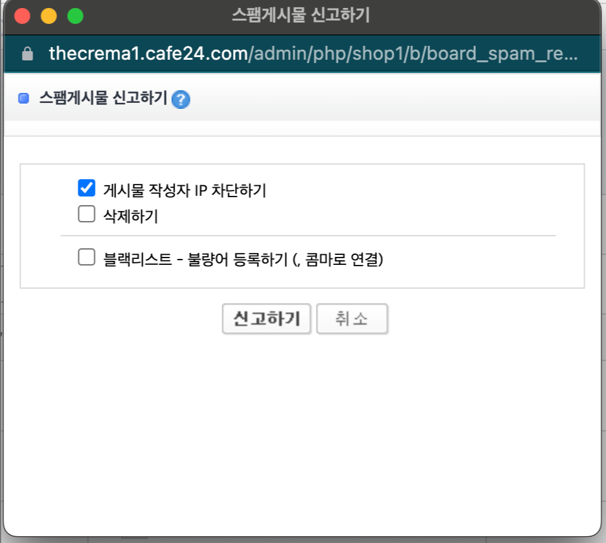Enable the 삭제하기 checkbox
Viewport: 606px width, 543px height.
[x=87, y=214]
